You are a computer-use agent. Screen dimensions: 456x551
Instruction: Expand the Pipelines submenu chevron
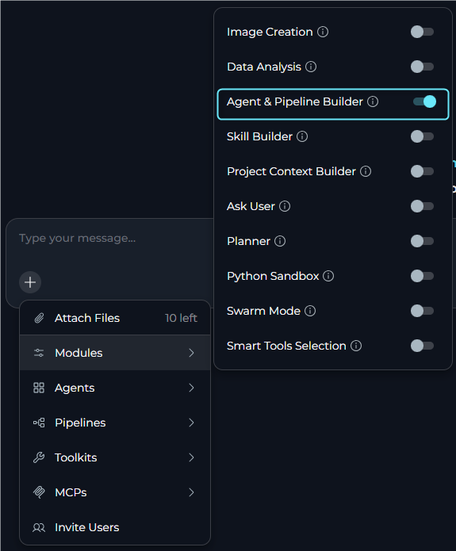[191, 423]
